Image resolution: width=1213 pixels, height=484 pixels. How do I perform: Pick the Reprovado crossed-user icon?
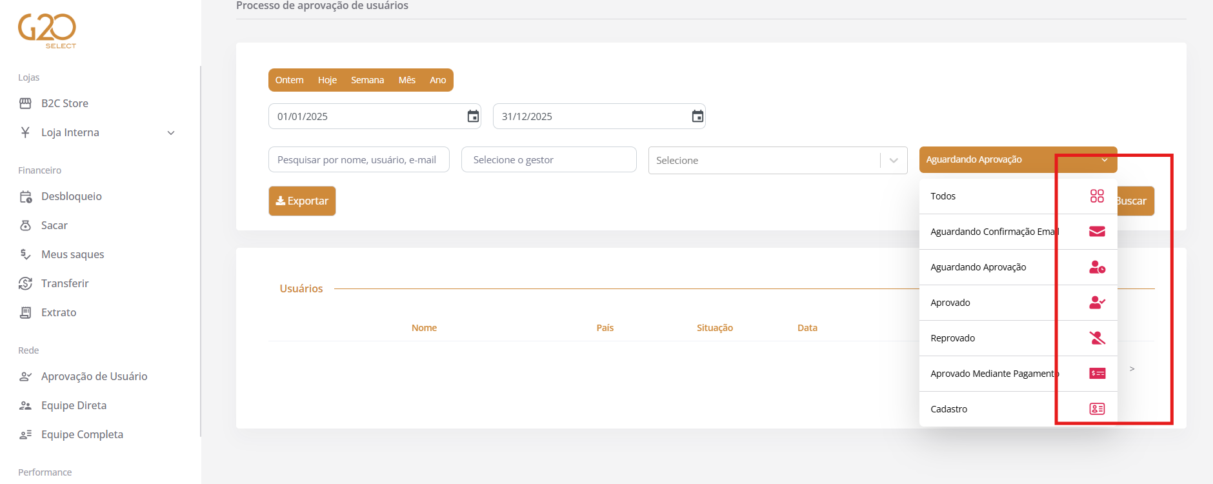click(x=1097, y=338)
